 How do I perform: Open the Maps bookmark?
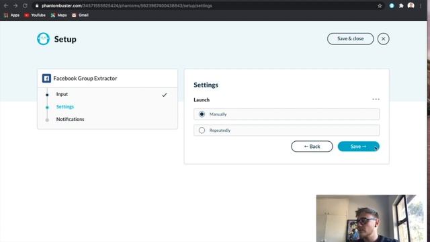tap(58, 15)
